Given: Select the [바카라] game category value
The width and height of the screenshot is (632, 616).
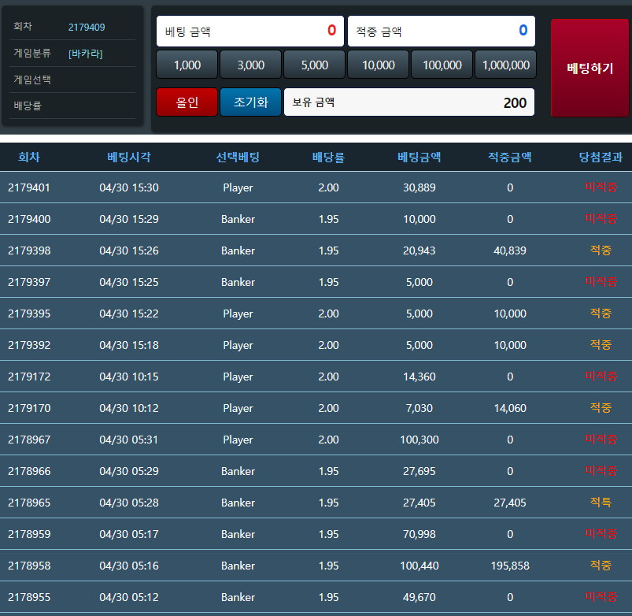Looking at the screenshot, I should [86, 54].
